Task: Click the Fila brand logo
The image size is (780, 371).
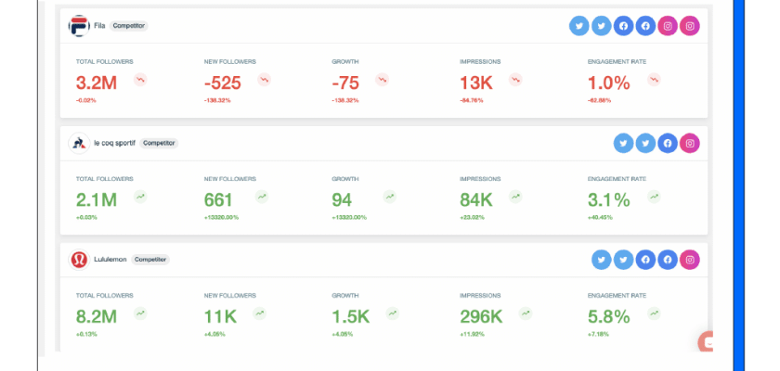Action: tap(79, 26)
